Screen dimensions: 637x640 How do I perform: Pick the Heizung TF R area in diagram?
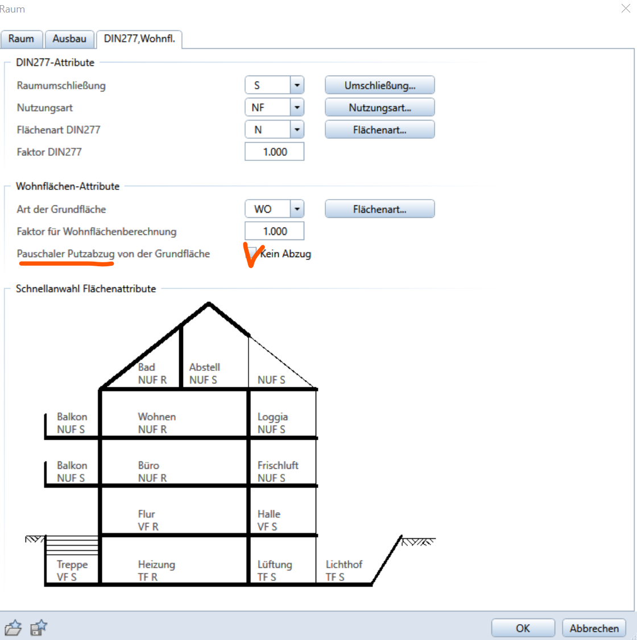pos(156,571)
